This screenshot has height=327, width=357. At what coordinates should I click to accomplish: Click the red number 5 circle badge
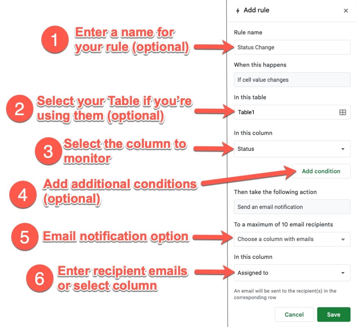24,237
